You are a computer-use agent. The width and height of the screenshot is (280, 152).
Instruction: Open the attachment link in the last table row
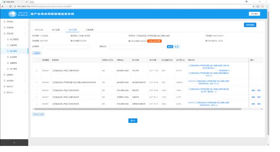pos(209,104)
